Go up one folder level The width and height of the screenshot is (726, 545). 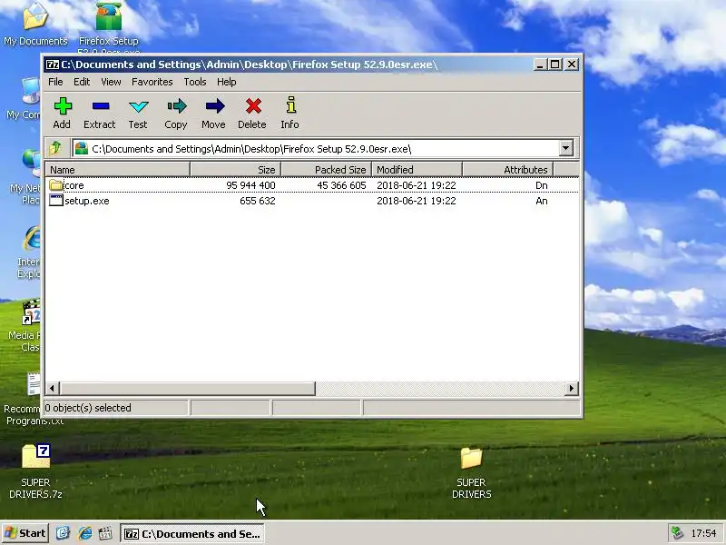pos(56,148)
